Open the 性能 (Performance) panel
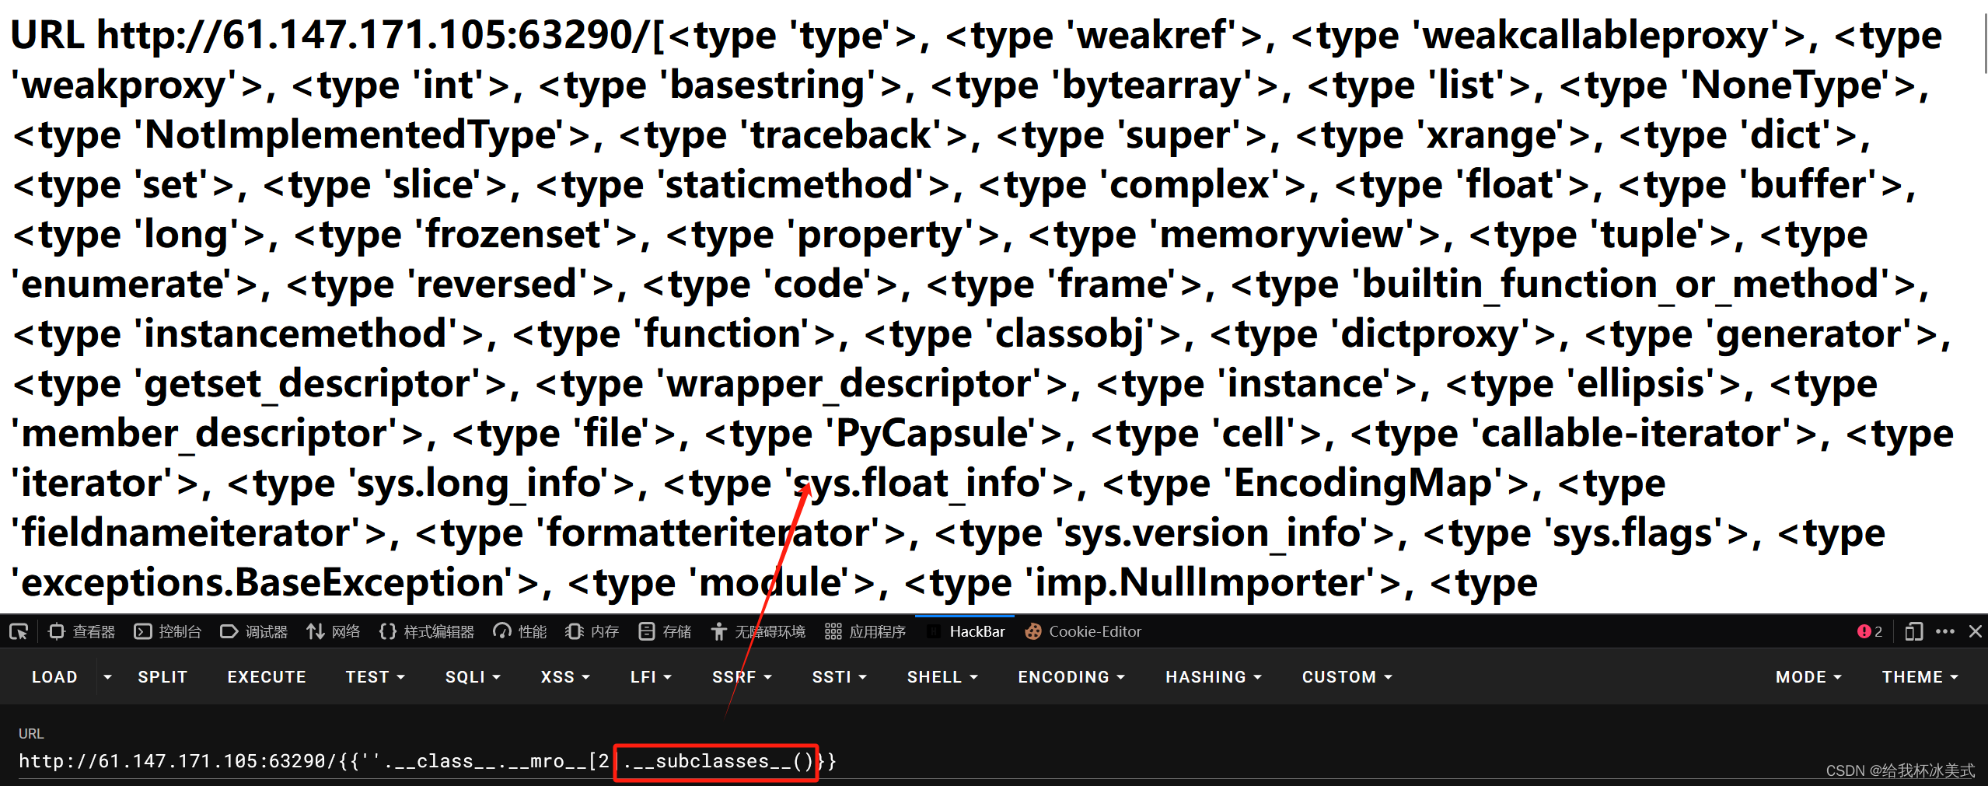The height and width of the screenshot is (786, 1988). 519,631
